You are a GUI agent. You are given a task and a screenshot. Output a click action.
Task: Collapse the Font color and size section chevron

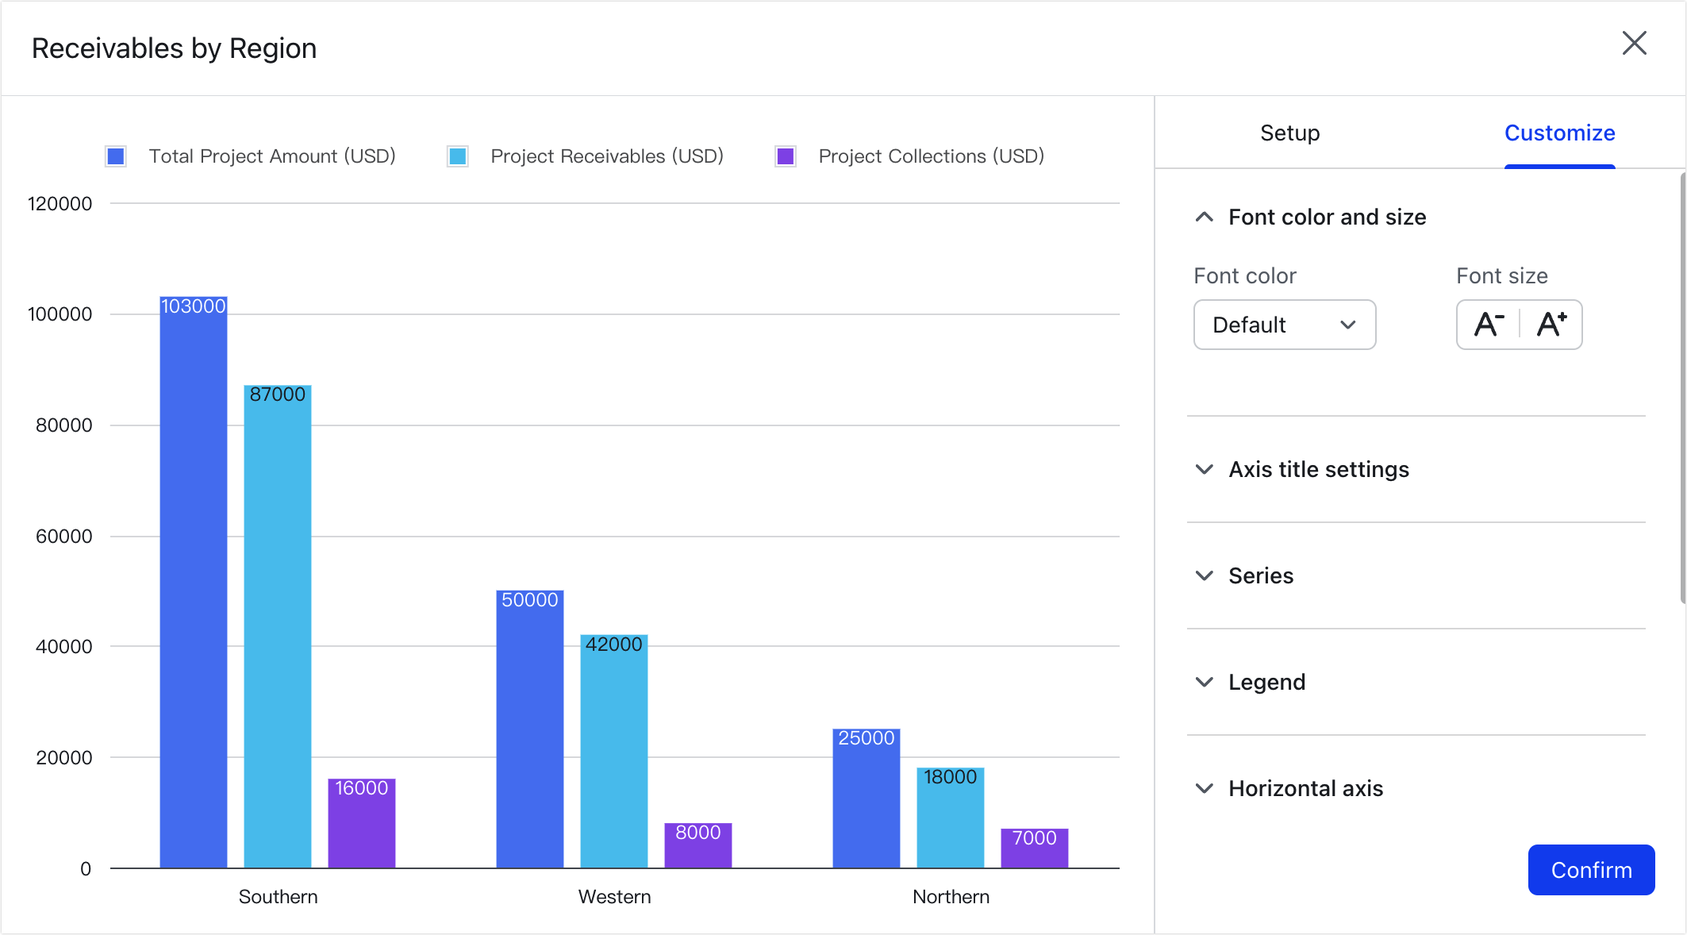pos(1204,217)
